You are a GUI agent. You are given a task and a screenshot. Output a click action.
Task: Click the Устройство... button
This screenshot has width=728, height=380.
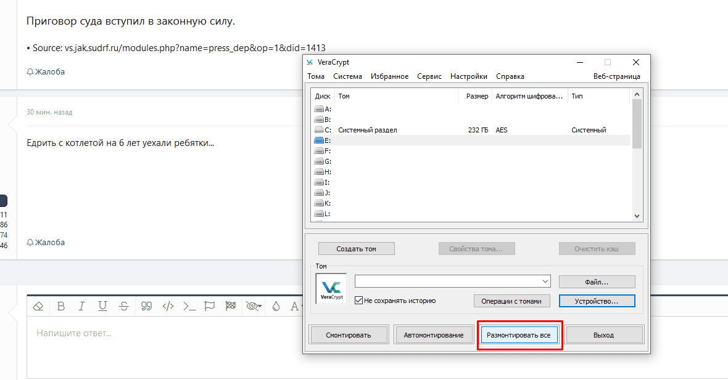pos(597,301)
